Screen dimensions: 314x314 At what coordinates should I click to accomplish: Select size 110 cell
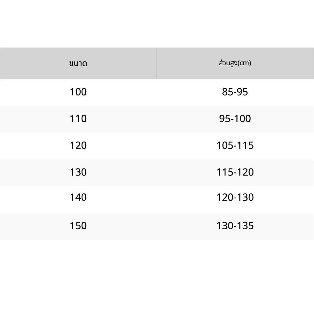78,118
